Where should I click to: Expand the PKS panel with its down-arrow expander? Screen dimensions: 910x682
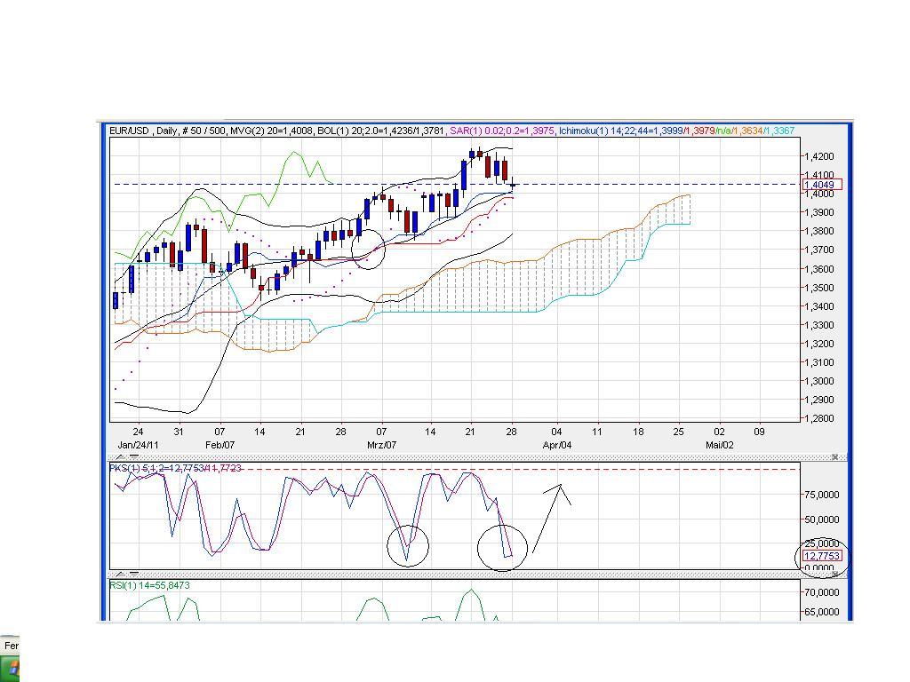pos(133,457)
